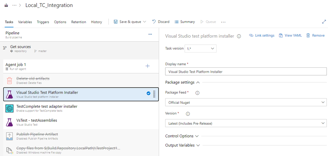Add a task with the plus icon

tap(147, 66)
